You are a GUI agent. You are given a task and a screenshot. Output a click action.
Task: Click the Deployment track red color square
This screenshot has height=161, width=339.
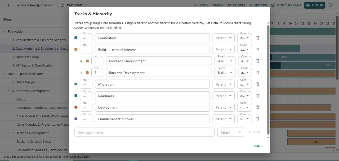[76, 107]
